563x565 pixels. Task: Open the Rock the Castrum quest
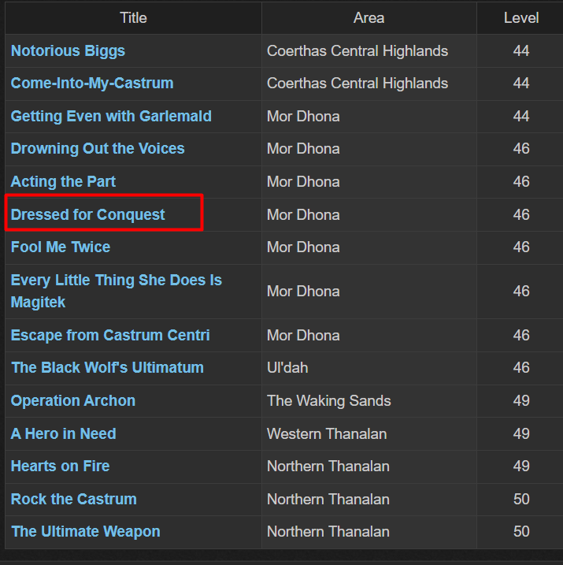pos(74,500)
